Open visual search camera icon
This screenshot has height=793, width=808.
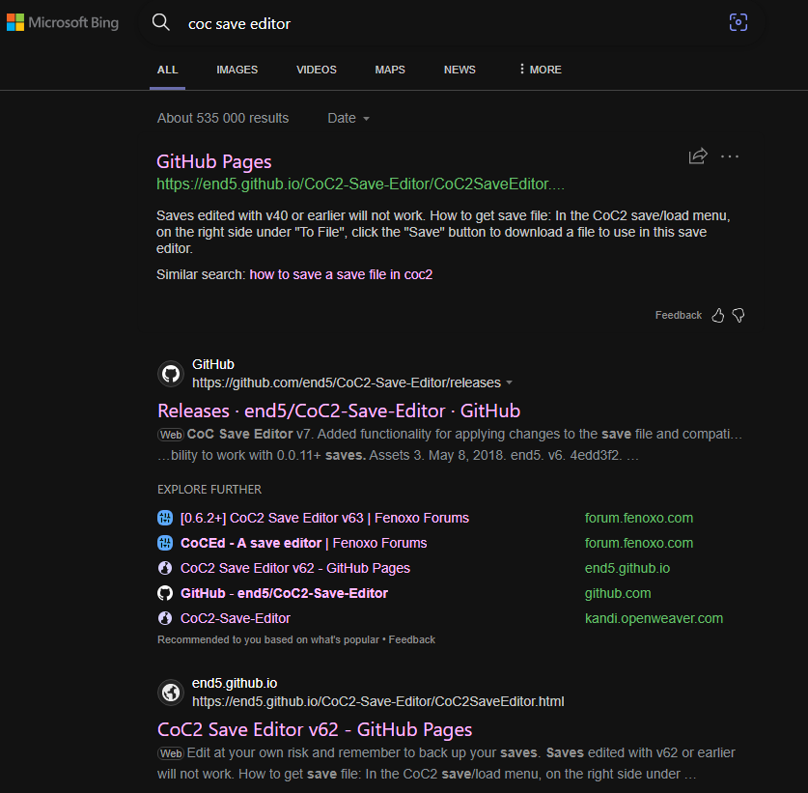click(x=738, y=22)
